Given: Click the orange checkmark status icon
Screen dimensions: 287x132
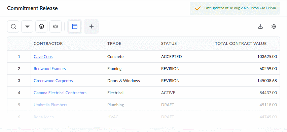Looking at the screenshot, I should 198,8.
